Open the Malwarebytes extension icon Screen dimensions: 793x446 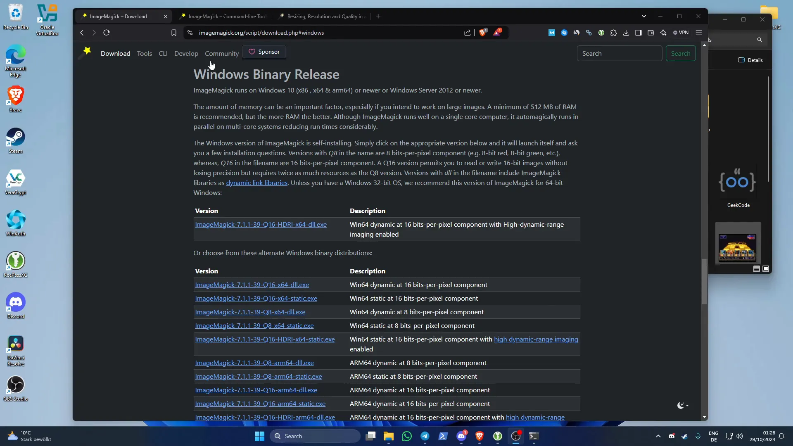552,33
